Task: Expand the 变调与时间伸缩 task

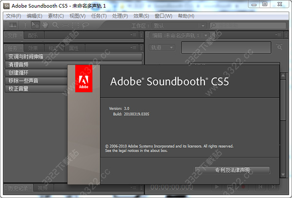Action: [x=73, y=57]
